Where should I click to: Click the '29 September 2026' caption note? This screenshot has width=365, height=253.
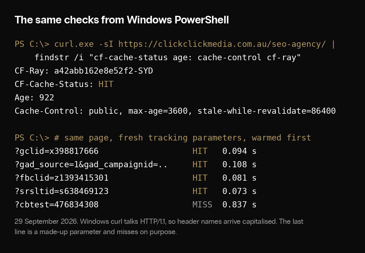coord(159,227)
